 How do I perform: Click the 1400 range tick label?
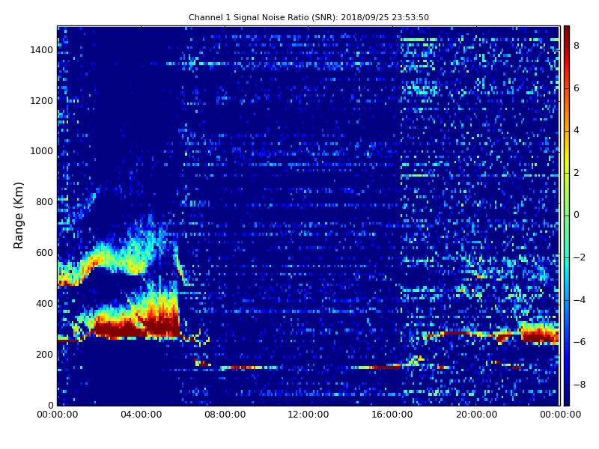(41, 50)
